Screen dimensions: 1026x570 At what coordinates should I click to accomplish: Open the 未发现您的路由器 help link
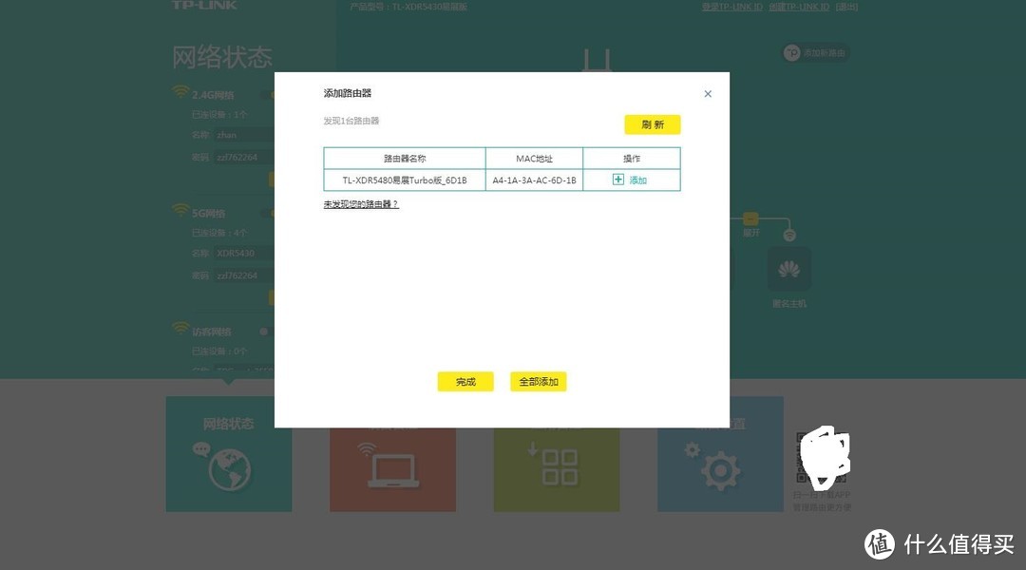click(361, 203)
